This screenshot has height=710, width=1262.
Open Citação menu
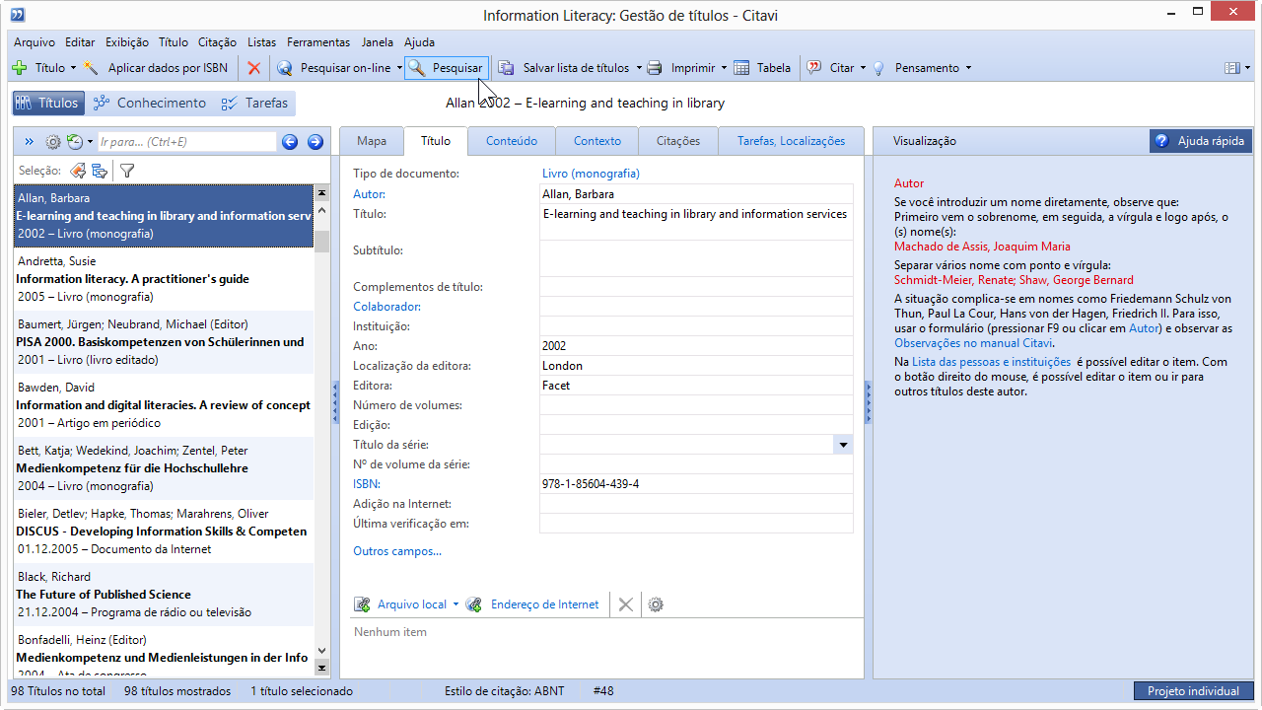click(217, 42)
